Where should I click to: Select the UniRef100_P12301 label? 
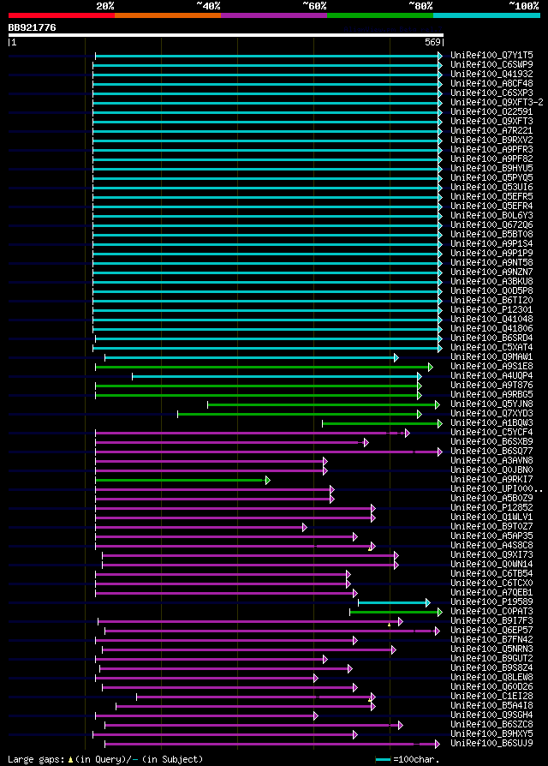(491, 309)
